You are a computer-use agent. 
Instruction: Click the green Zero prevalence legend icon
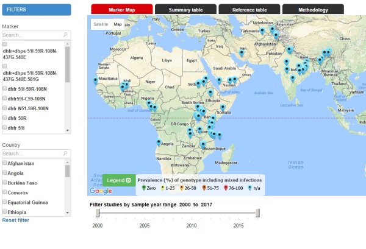click(x=144, y=189)
